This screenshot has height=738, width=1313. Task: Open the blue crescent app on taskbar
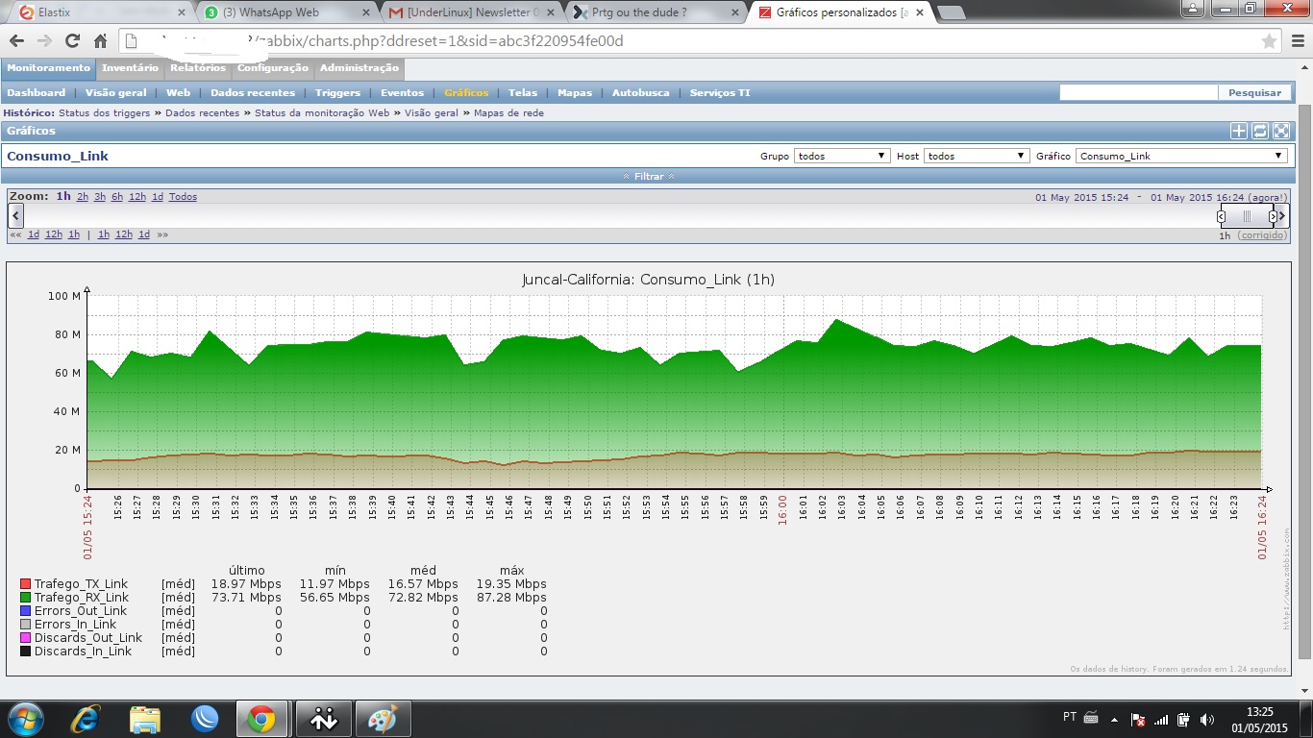point(205,719)
